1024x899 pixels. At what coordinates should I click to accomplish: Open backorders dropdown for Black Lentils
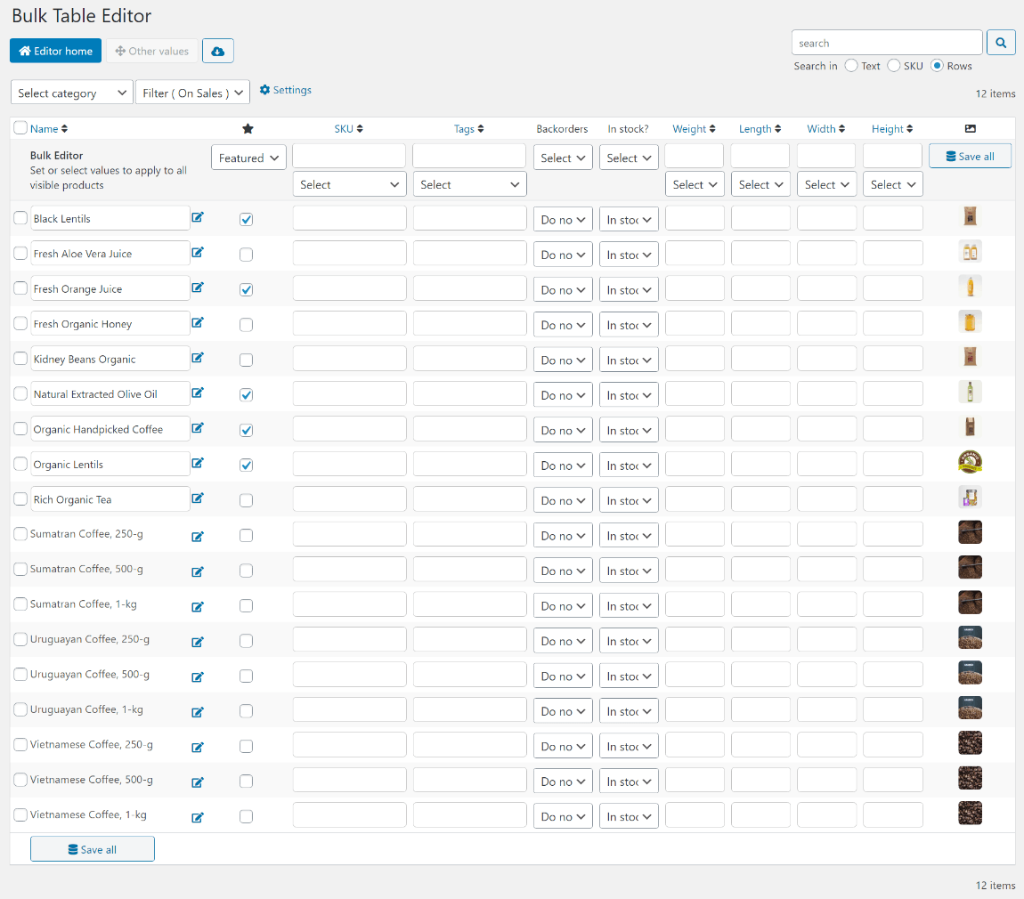click(x=563, y=219)
